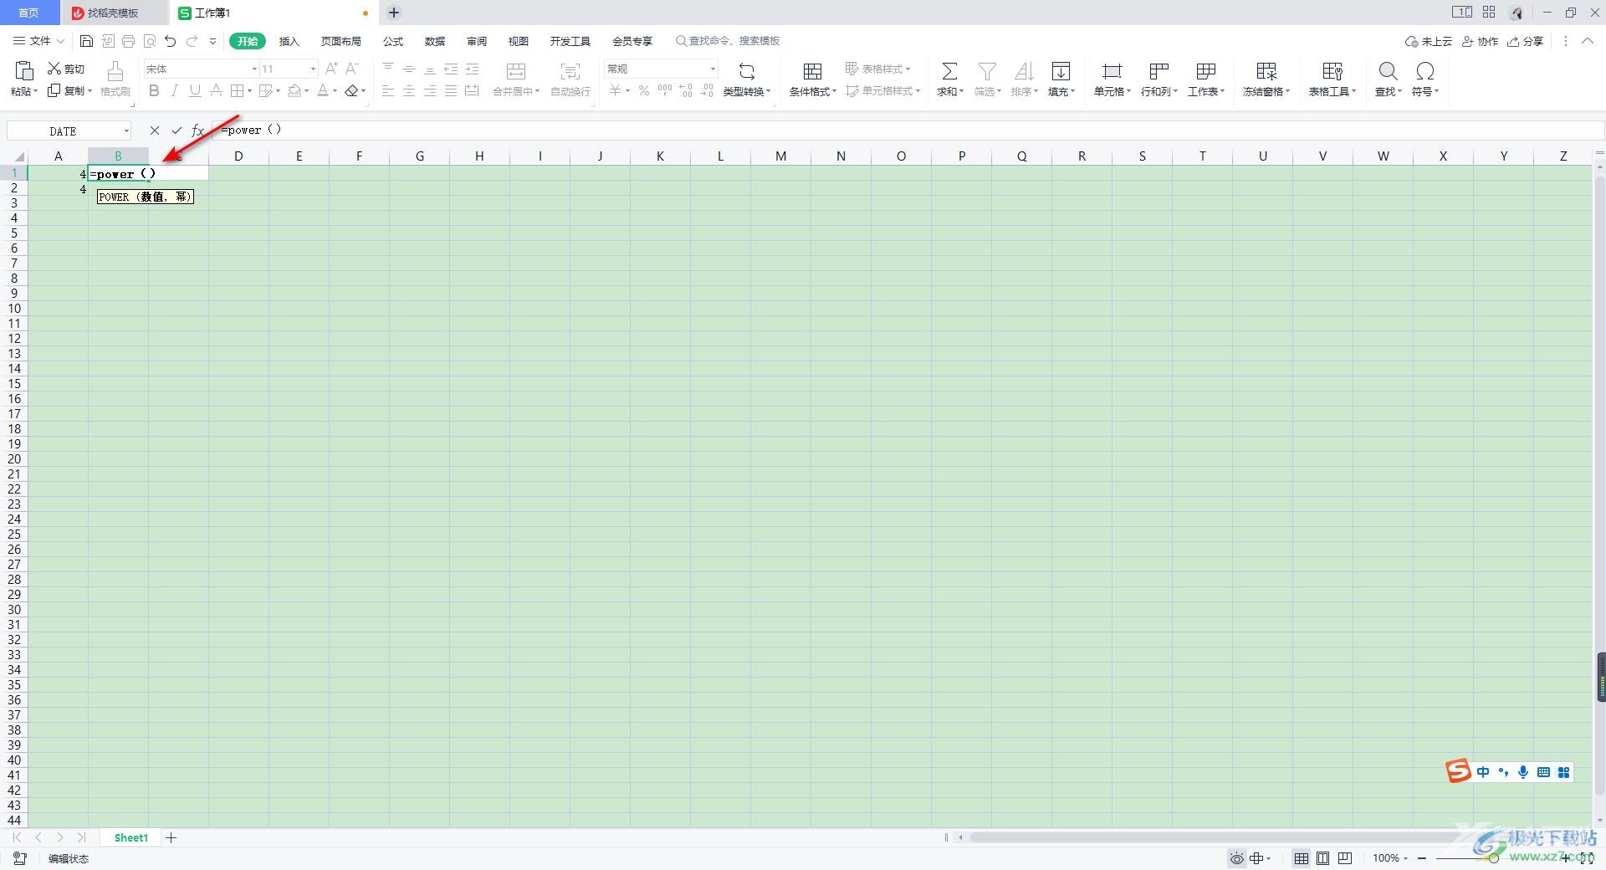This screenshot has width=1606, height=870.
Task: Increase font size with A+ icon
Action: [331, 69]
